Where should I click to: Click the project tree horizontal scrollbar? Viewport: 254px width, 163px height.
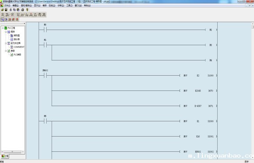tap(13, 152)
